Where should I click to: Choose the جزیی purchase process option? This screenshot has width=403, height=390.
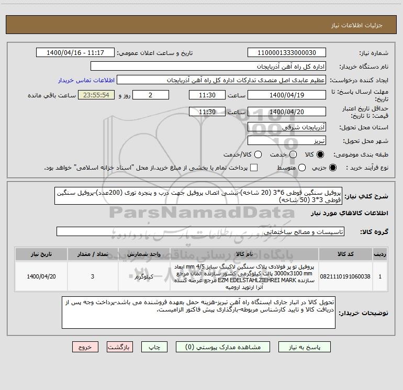click(x=332, y=168)
